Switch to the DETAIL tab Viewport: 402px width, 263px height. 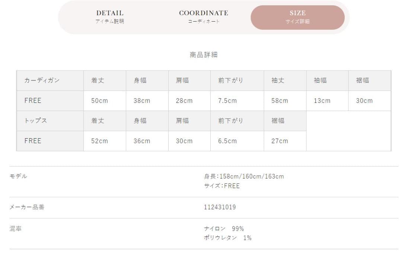(x=110, y=17)
